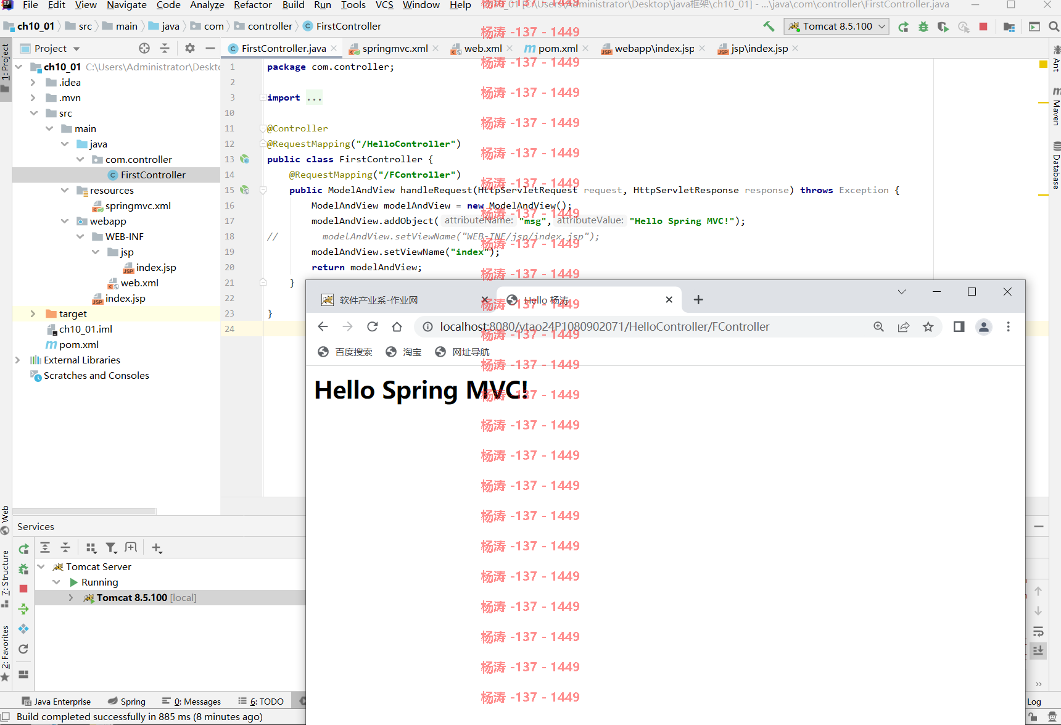Open the browser profile avatar
Viewport: 1061px width, 725px height.
click(984, 326)
